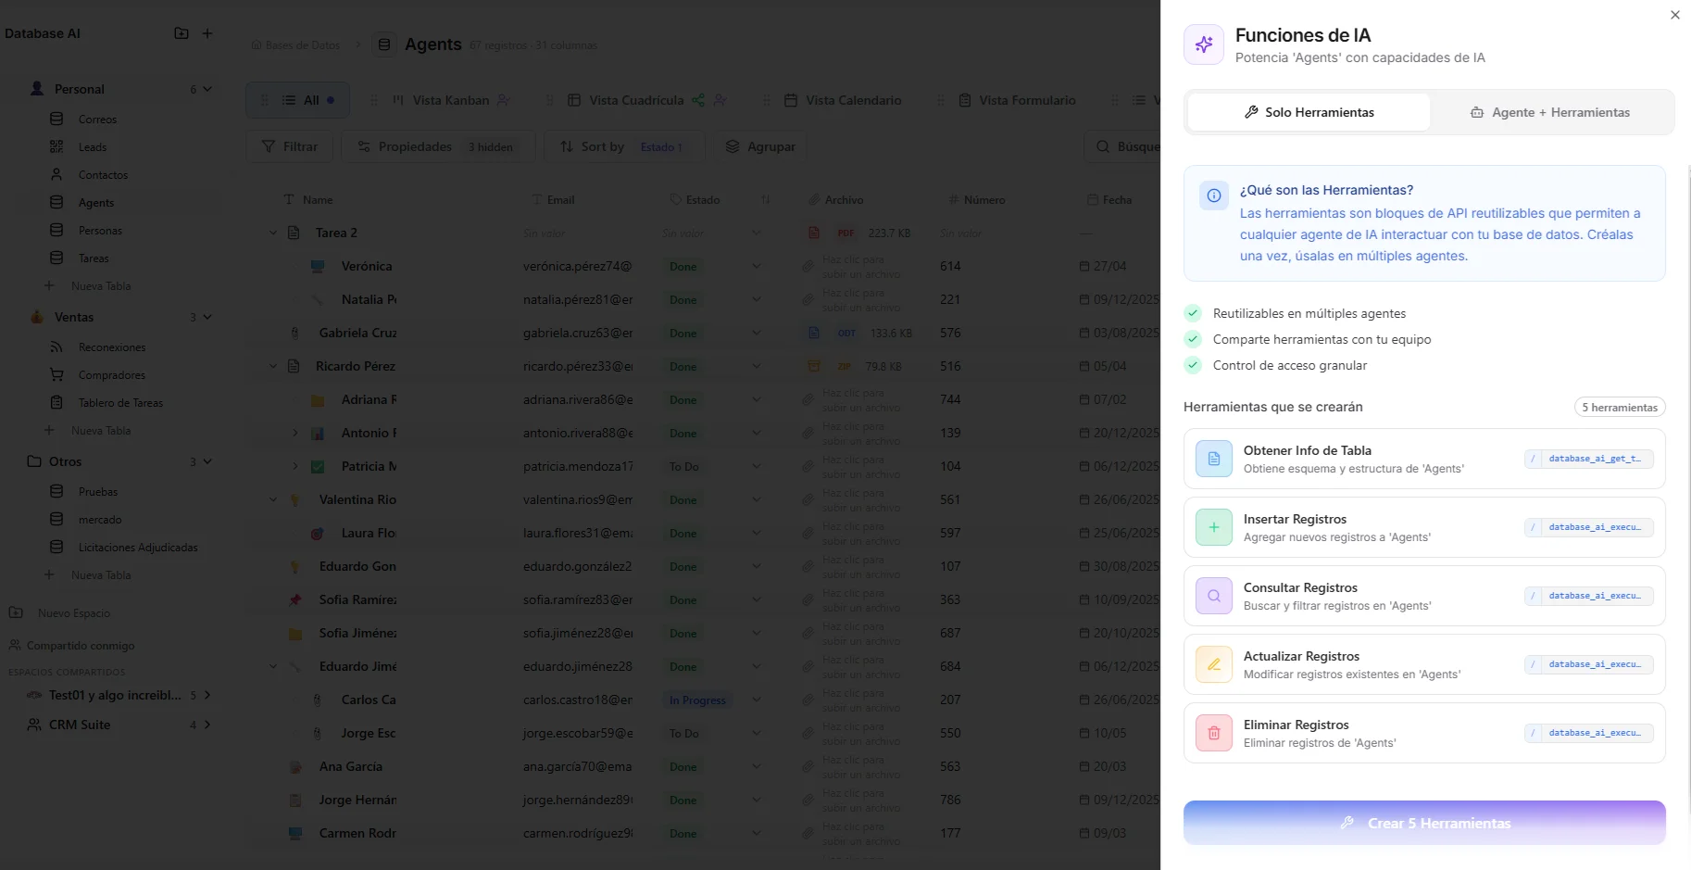Switch to Agente + Herramientas tab
Image resolution: width=1691 pixels, height=870 pixels.
coord(1550,112)
